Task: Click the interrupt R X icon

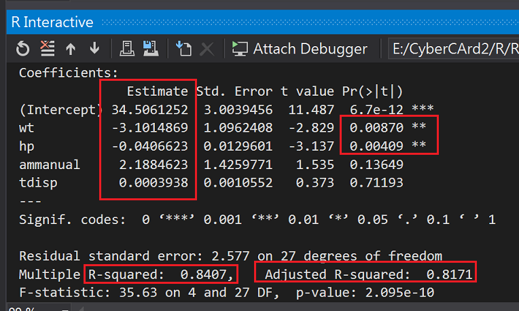Action: (x=207, y=49)
